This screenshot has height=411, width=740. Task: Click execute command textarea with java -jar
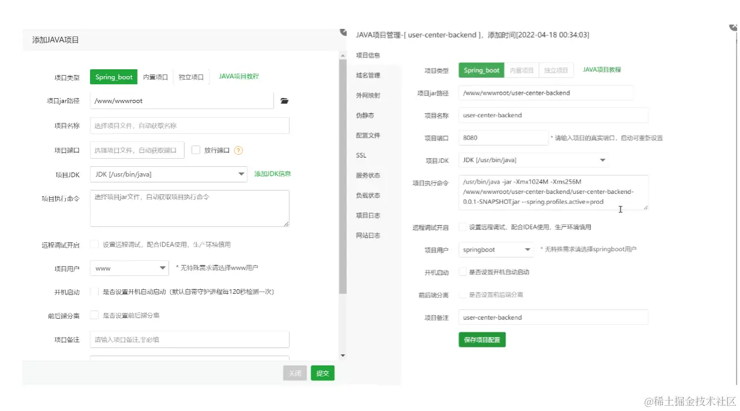tap(554, 192)
